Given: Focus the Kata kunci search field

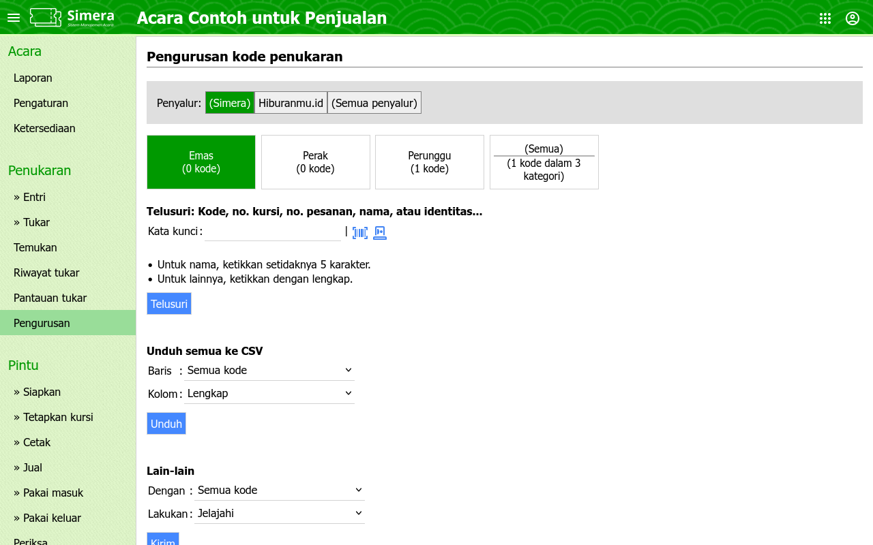Looking at the screenshot, I should click(273, 232).
